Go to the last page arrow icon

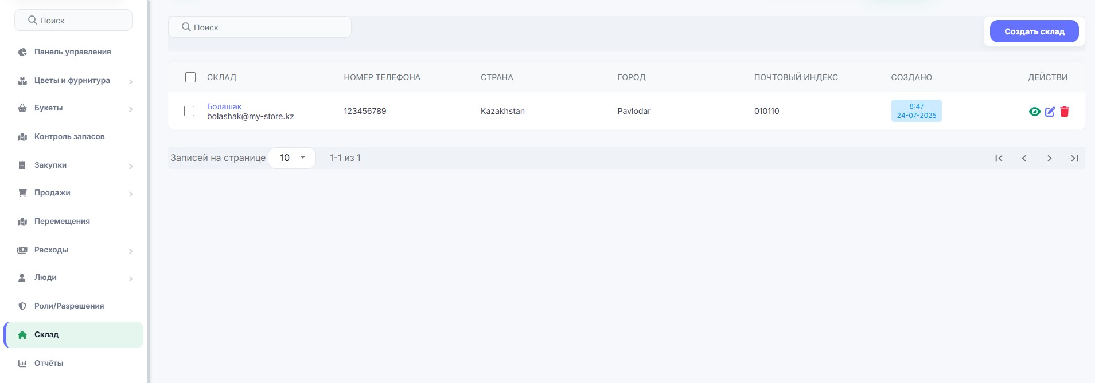coord(1074,158)
